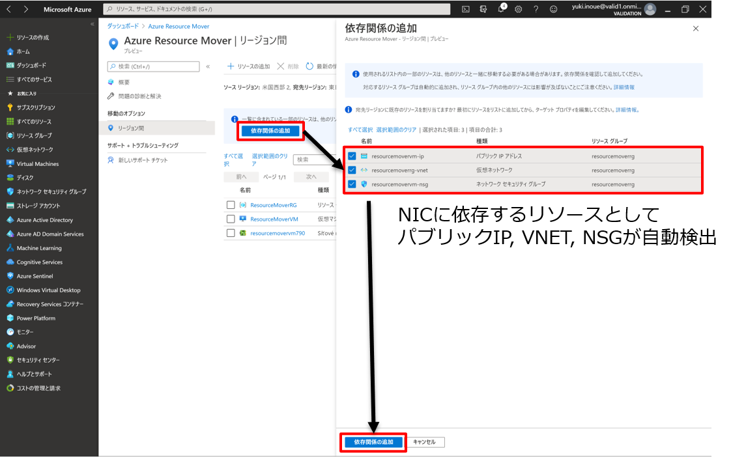The image size is (731, 457).
Task: Open サブスクリプション in the sidebar
Action: coord(31,107)
